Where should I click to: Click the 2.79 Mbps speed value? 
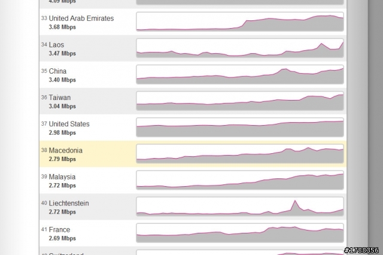[62, 159]
